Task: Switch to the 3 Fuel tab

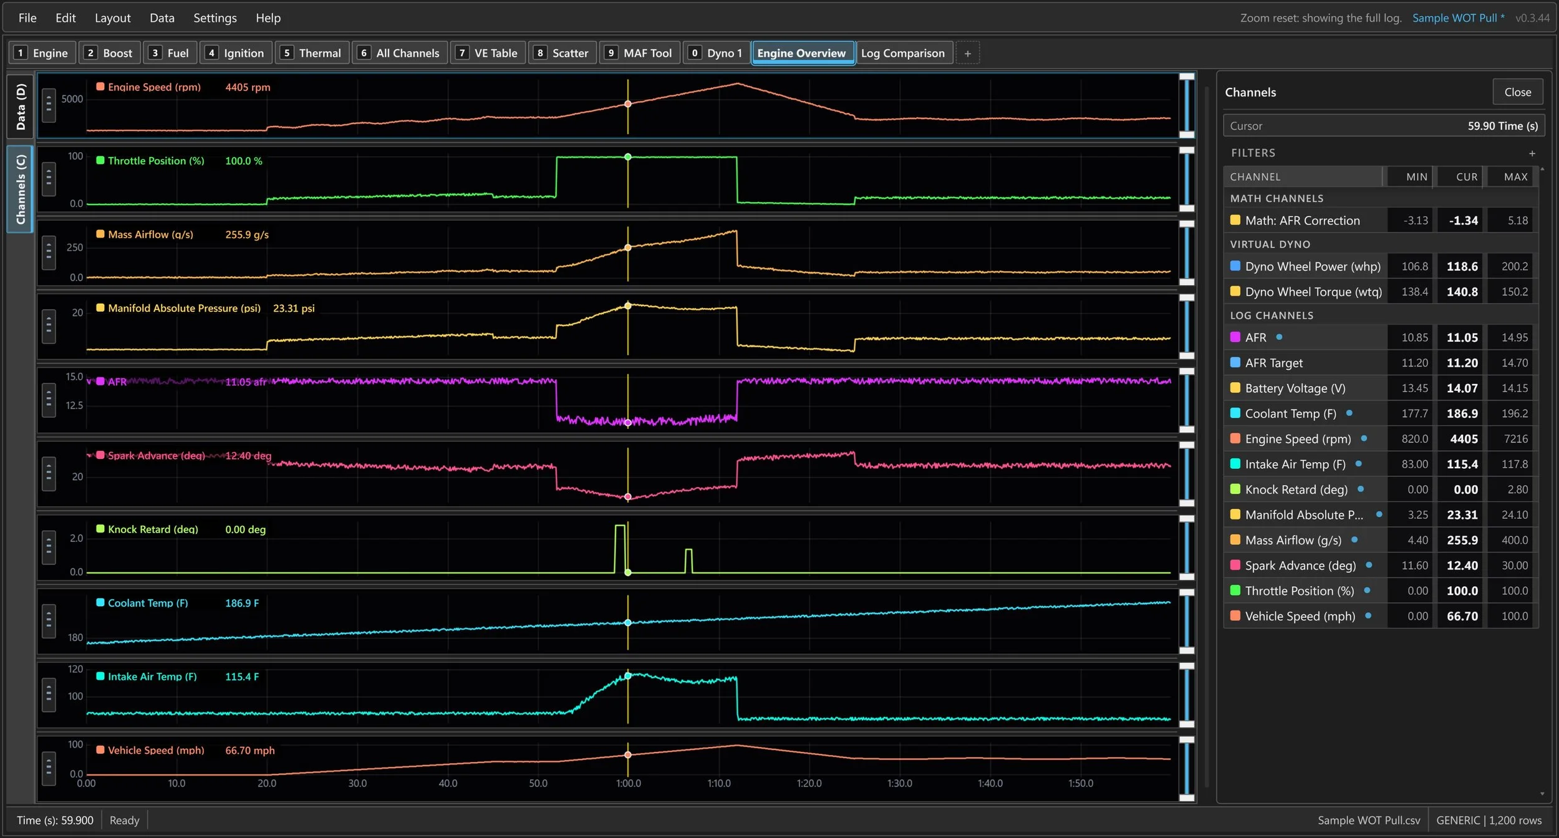Action: (170, 54)
